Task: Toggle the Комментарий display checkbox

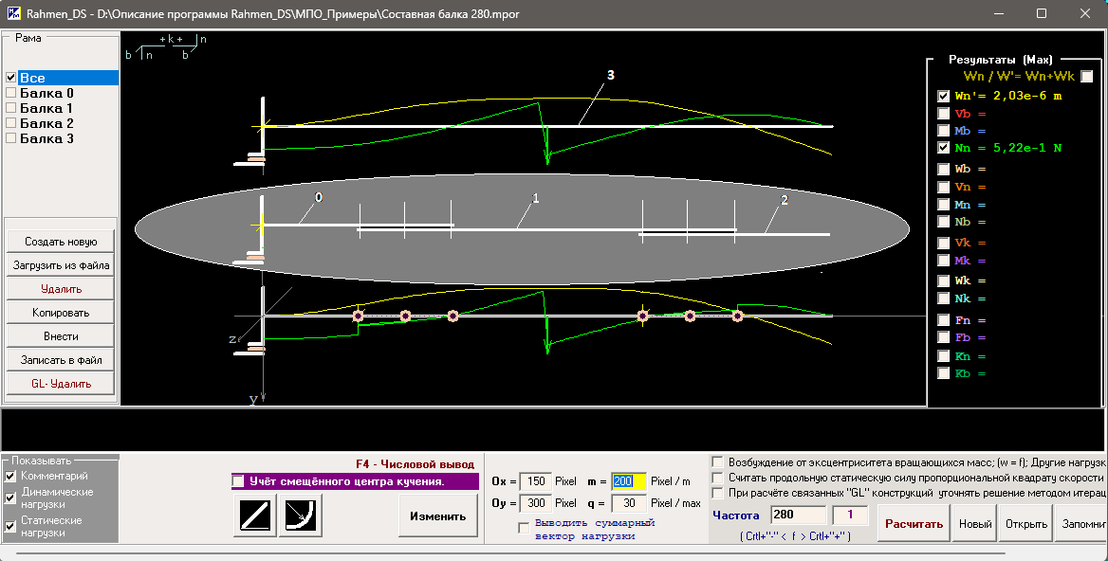Action: [11, 476]
